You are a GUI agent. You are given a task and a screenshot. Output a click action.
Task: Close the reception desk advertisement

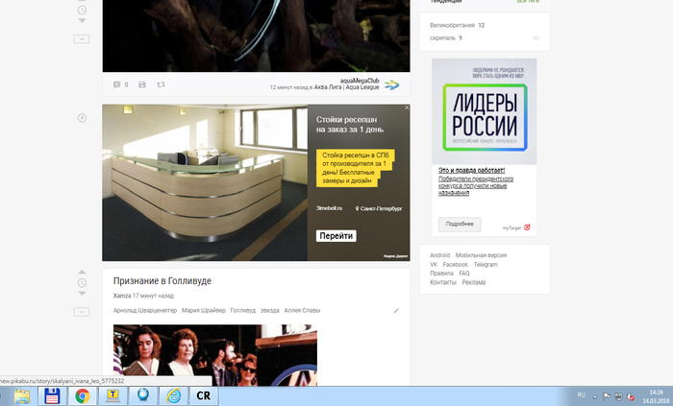click(407, 108)
